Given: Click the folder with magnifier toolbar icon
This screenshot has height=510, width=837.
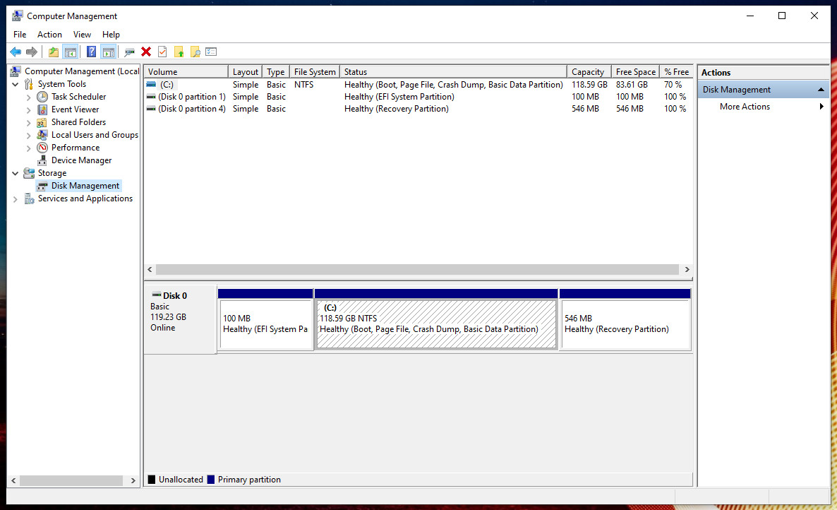Looking at the screenshot, I should (195, 52).
